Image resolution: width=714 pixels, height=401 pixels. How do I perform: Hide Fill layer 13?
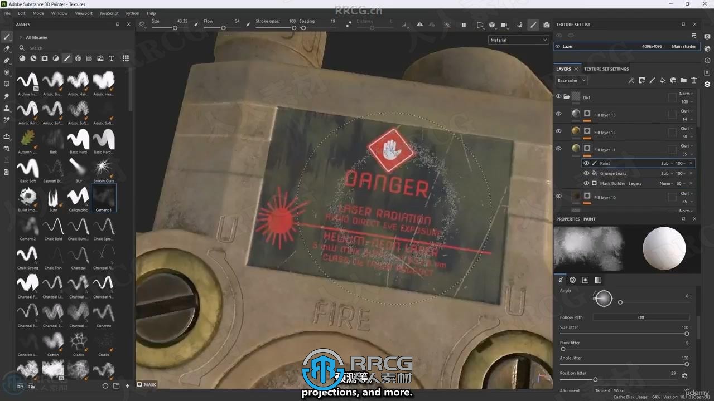point(558,114)
